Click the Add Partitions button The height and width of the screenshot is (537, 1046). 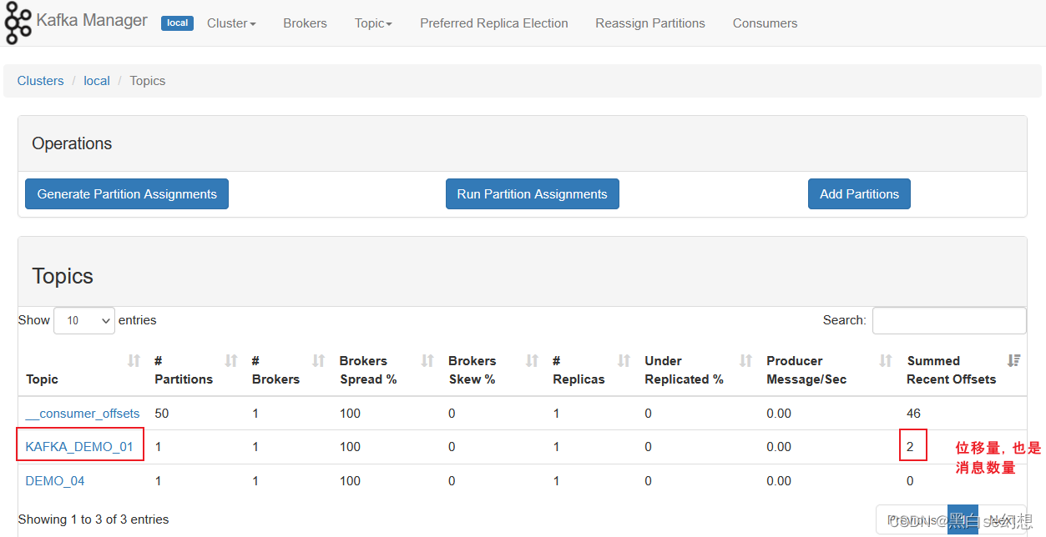click(859, 193)
